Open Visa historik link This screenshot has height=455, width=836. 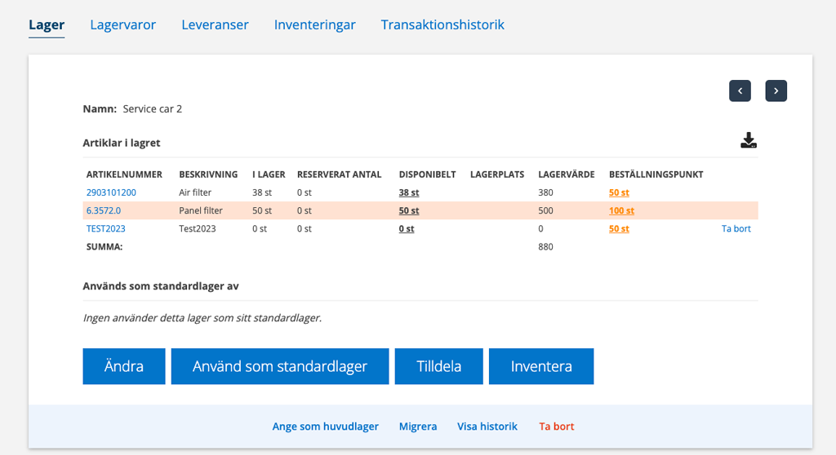[x=487, y=426]
